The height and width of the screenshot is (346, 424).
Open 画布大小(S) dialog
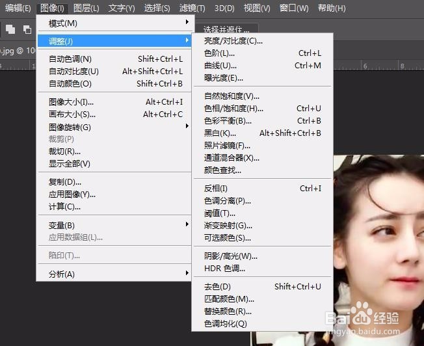[x=114, y=114]
